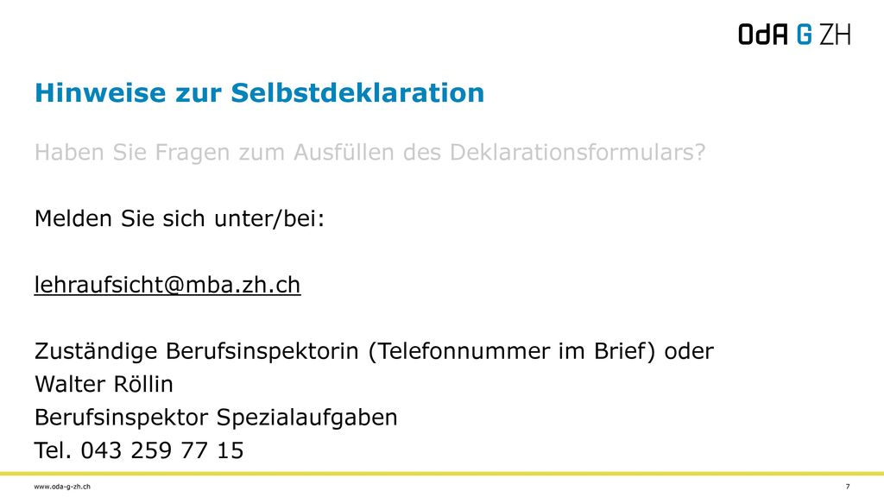Click the text Melden Sie sich unter/bei
Viewport: 884px width, 497px height.
(x=180, y=218)
